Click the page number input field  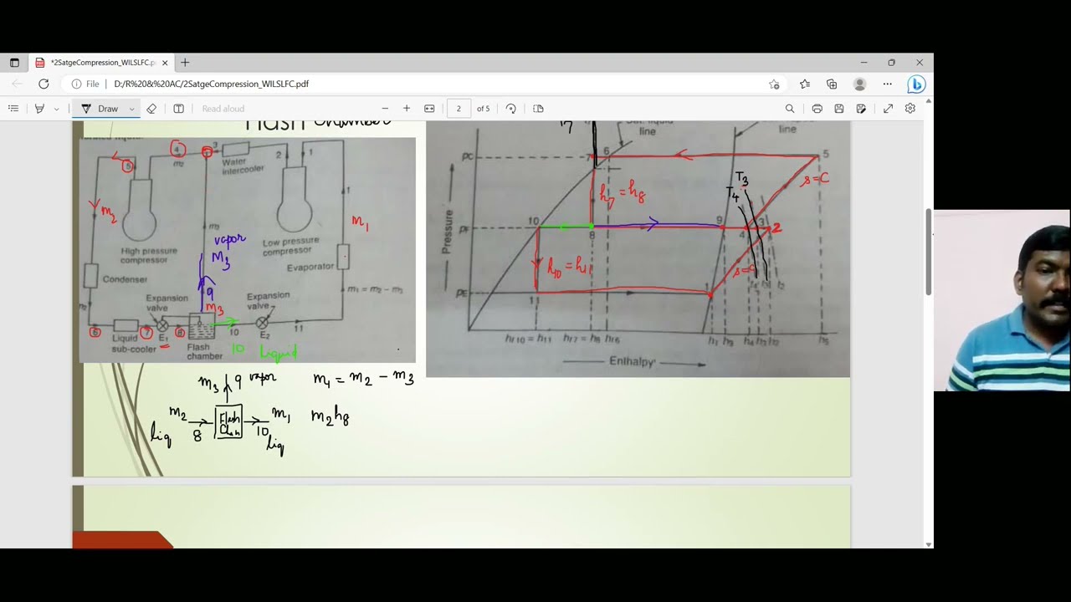click(x=459, y=109)
